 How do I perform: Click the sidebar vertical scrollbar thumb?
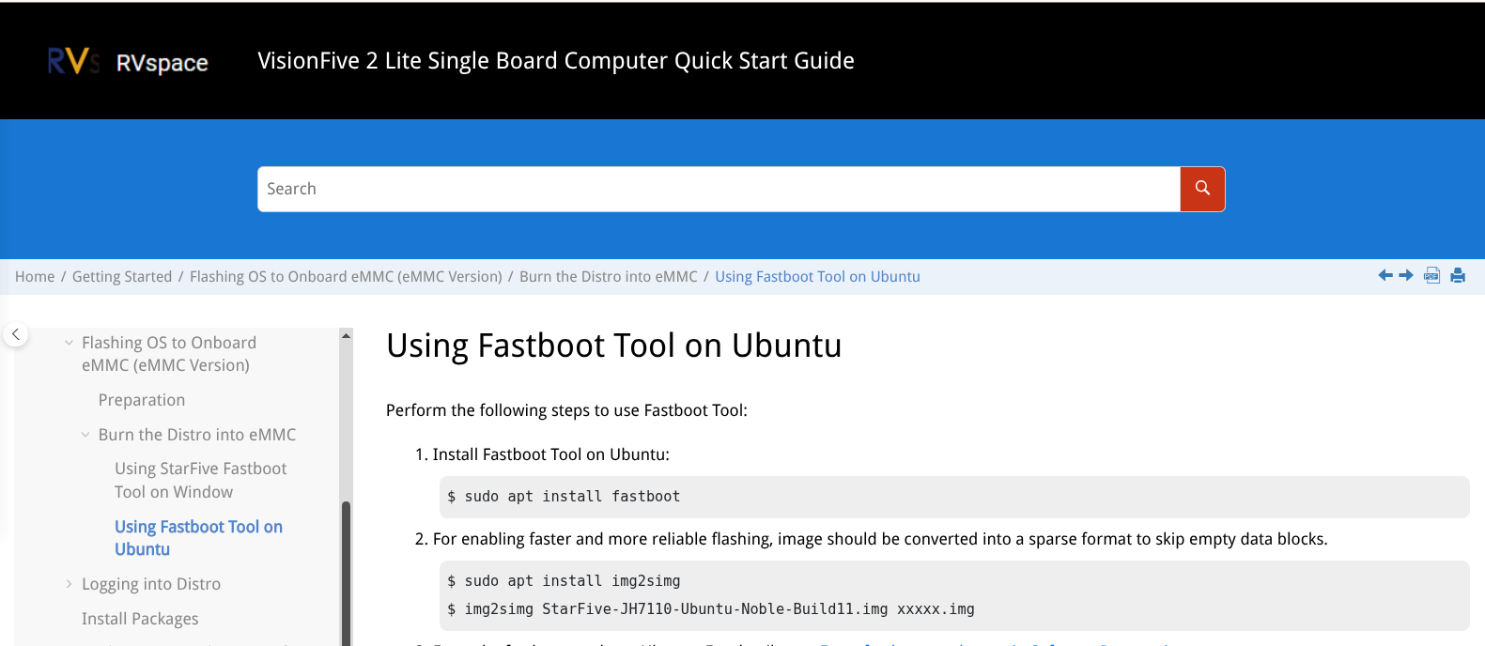pos(346,573)
